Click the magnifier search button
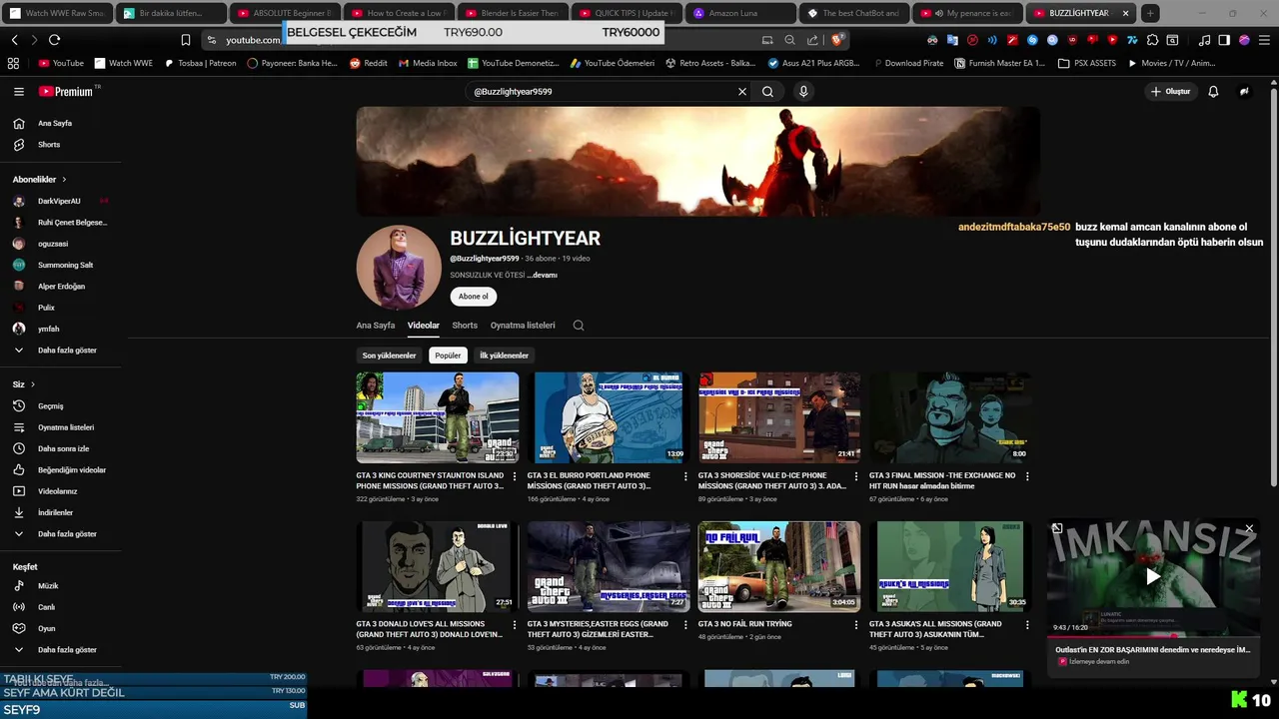Screen dimensions: 1279x719 click(x=767, y=91)
